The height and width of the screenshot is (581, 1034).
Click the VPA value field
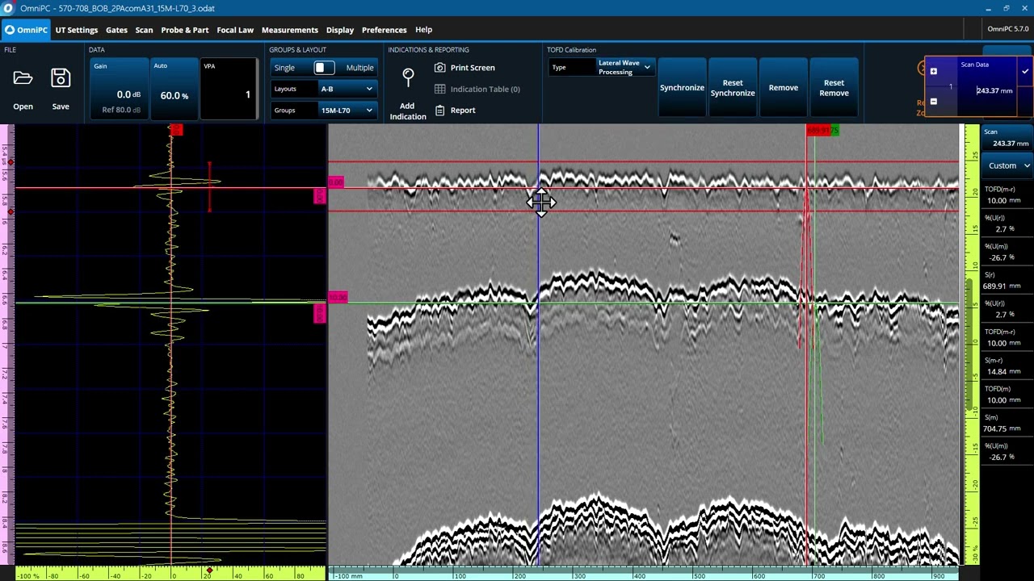pos(229,88)
